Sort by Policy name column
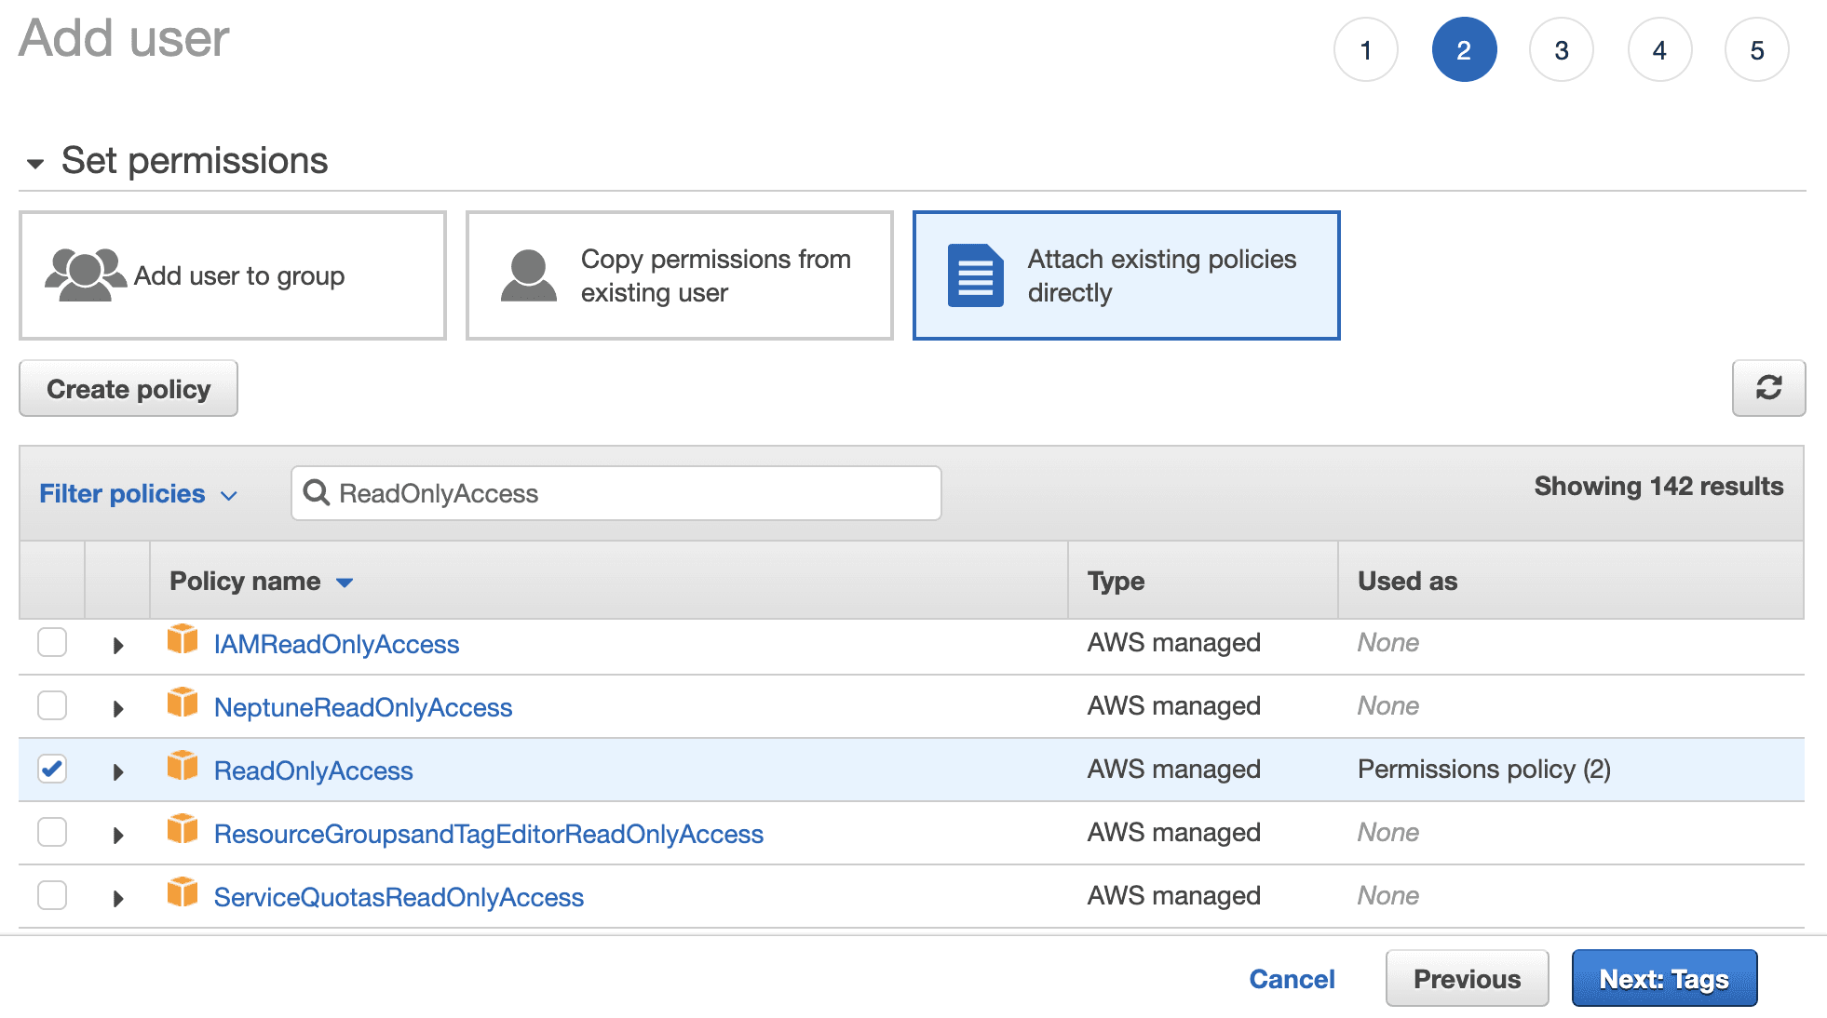This screenshot has width=1827, height=1018. click(x=261, y=581)
